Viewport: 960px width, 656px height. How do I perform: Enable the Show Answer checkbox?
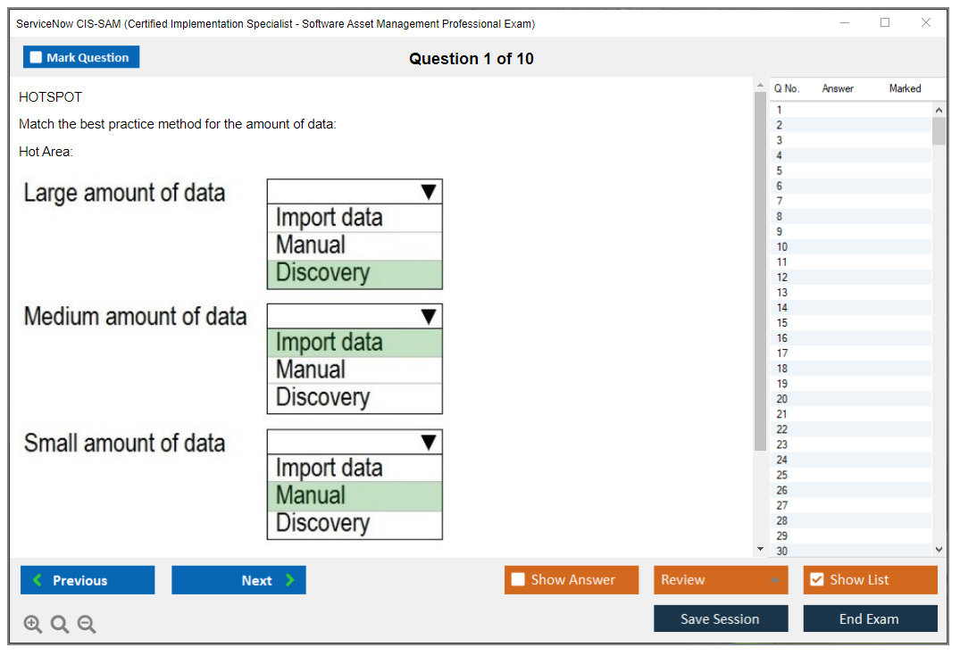point(518,580)
